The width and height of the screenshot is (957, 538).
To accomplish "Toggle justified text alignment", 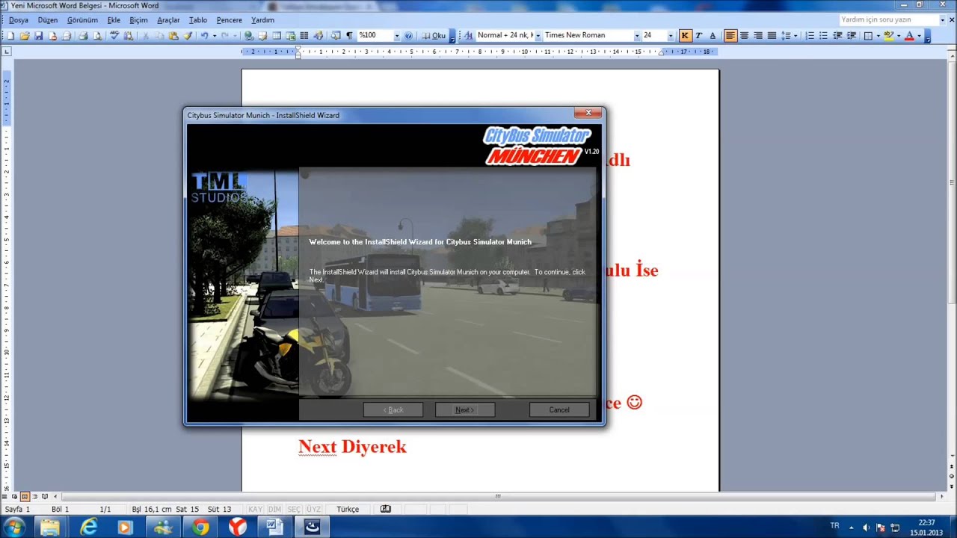I will pos(772,35).
